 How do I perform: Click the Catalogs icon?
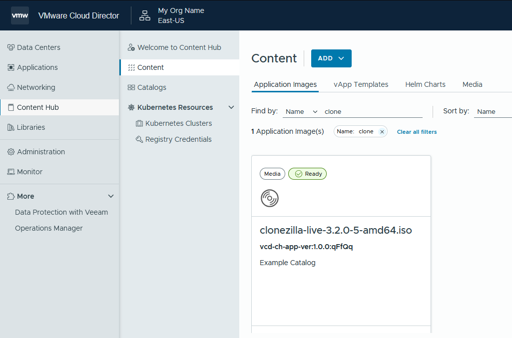(x=131, y=87)
